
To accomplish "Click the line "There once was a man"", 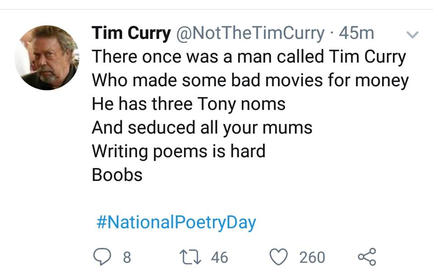I will click(x=249, y=57).
